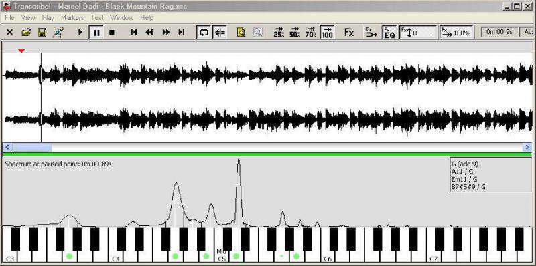Click the Fx pitch transpose field

click(418, 33)
